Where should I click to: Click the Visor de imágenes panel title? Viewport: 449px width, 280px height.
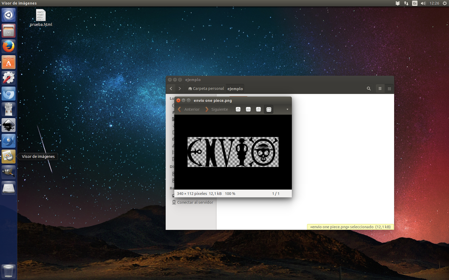pyautogui.click(x=19, y=3)
